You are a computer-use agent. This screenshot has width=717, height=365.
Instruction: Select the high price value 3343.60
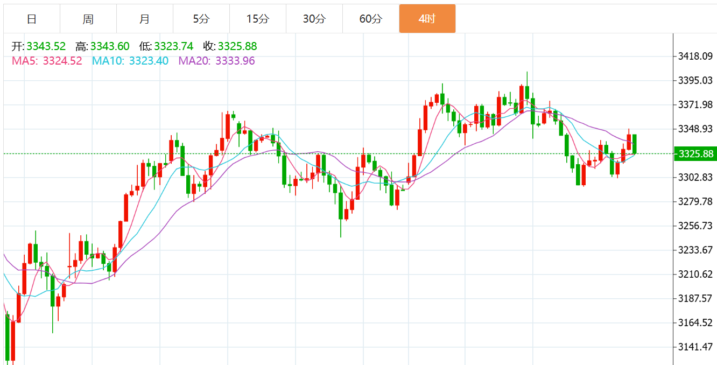[110, 47]
